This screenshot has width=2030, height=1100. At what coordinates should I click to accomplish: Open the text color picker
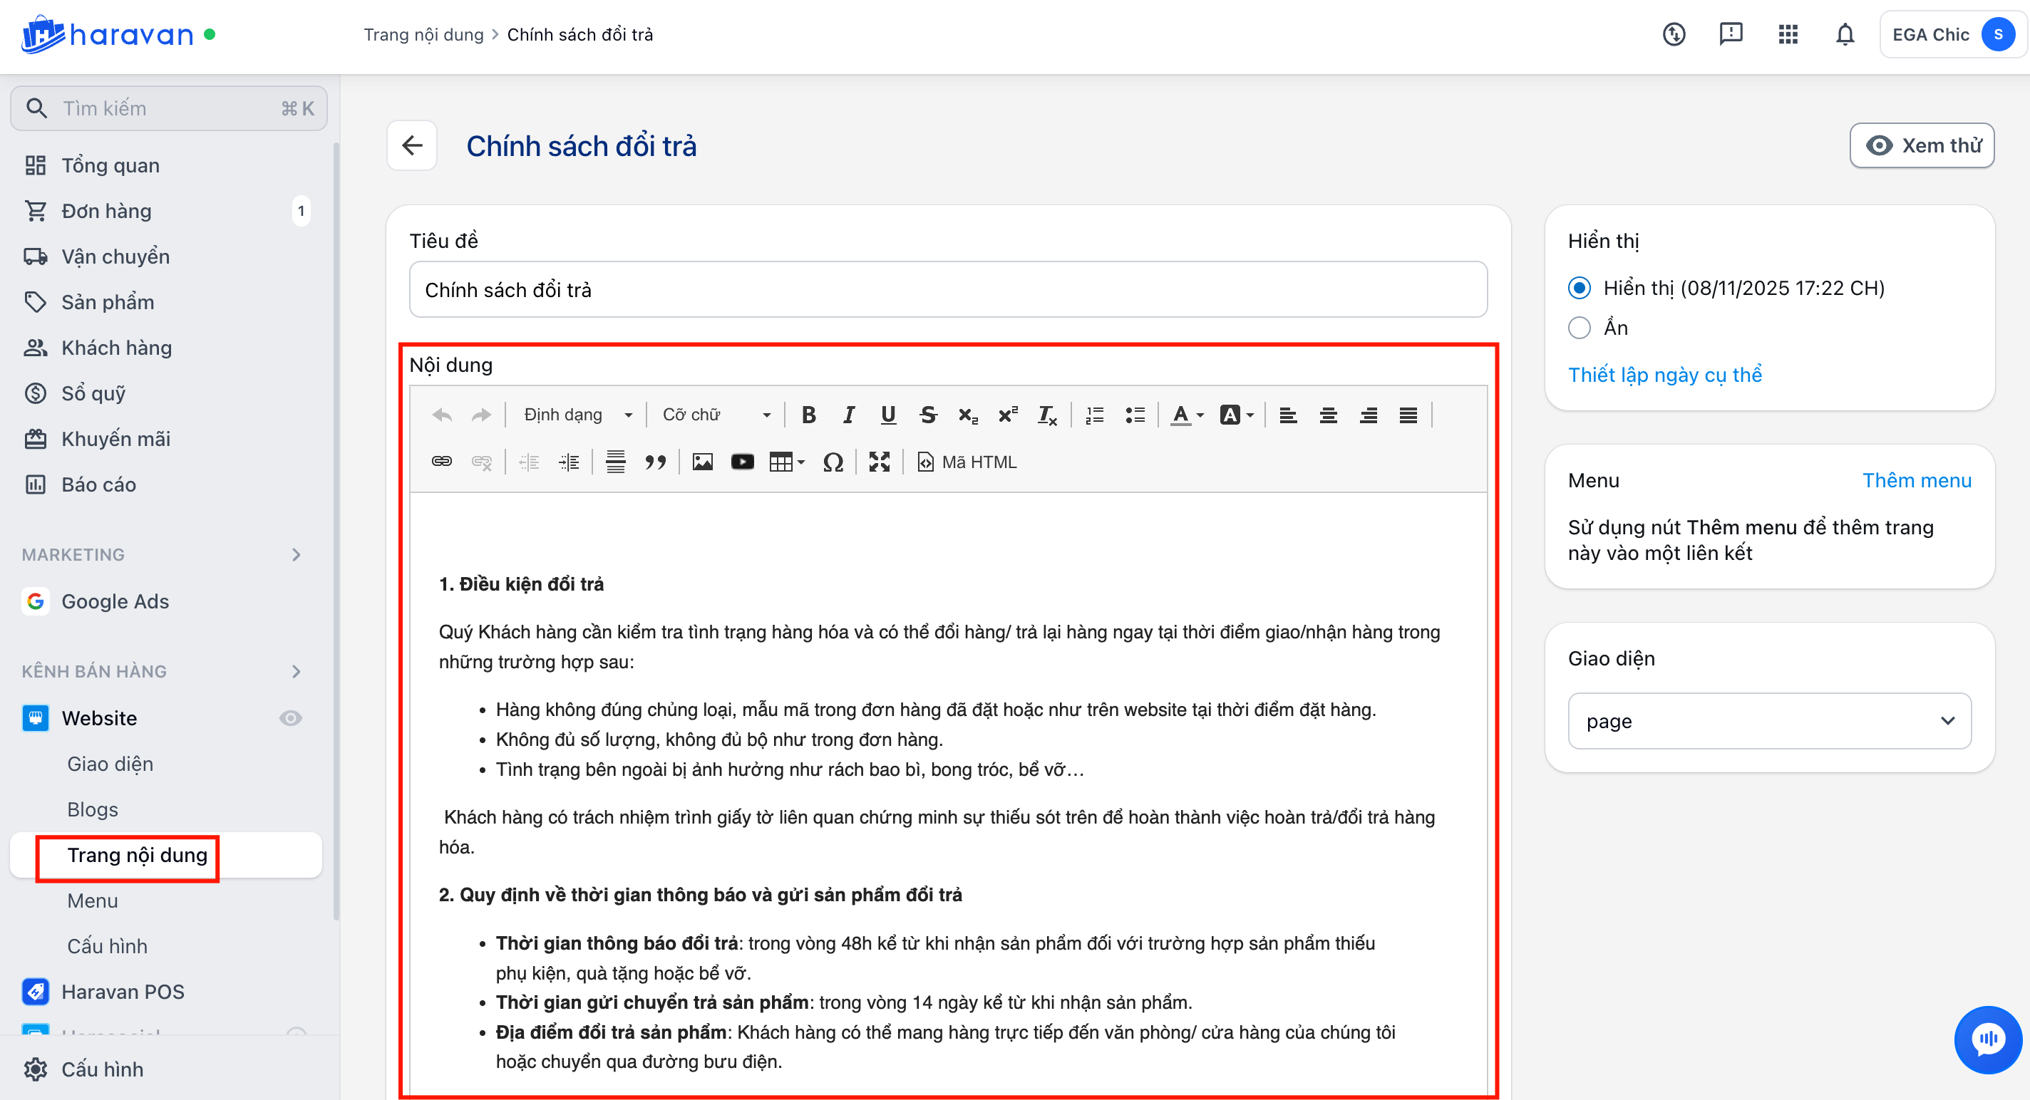[x=1187, y=415]
